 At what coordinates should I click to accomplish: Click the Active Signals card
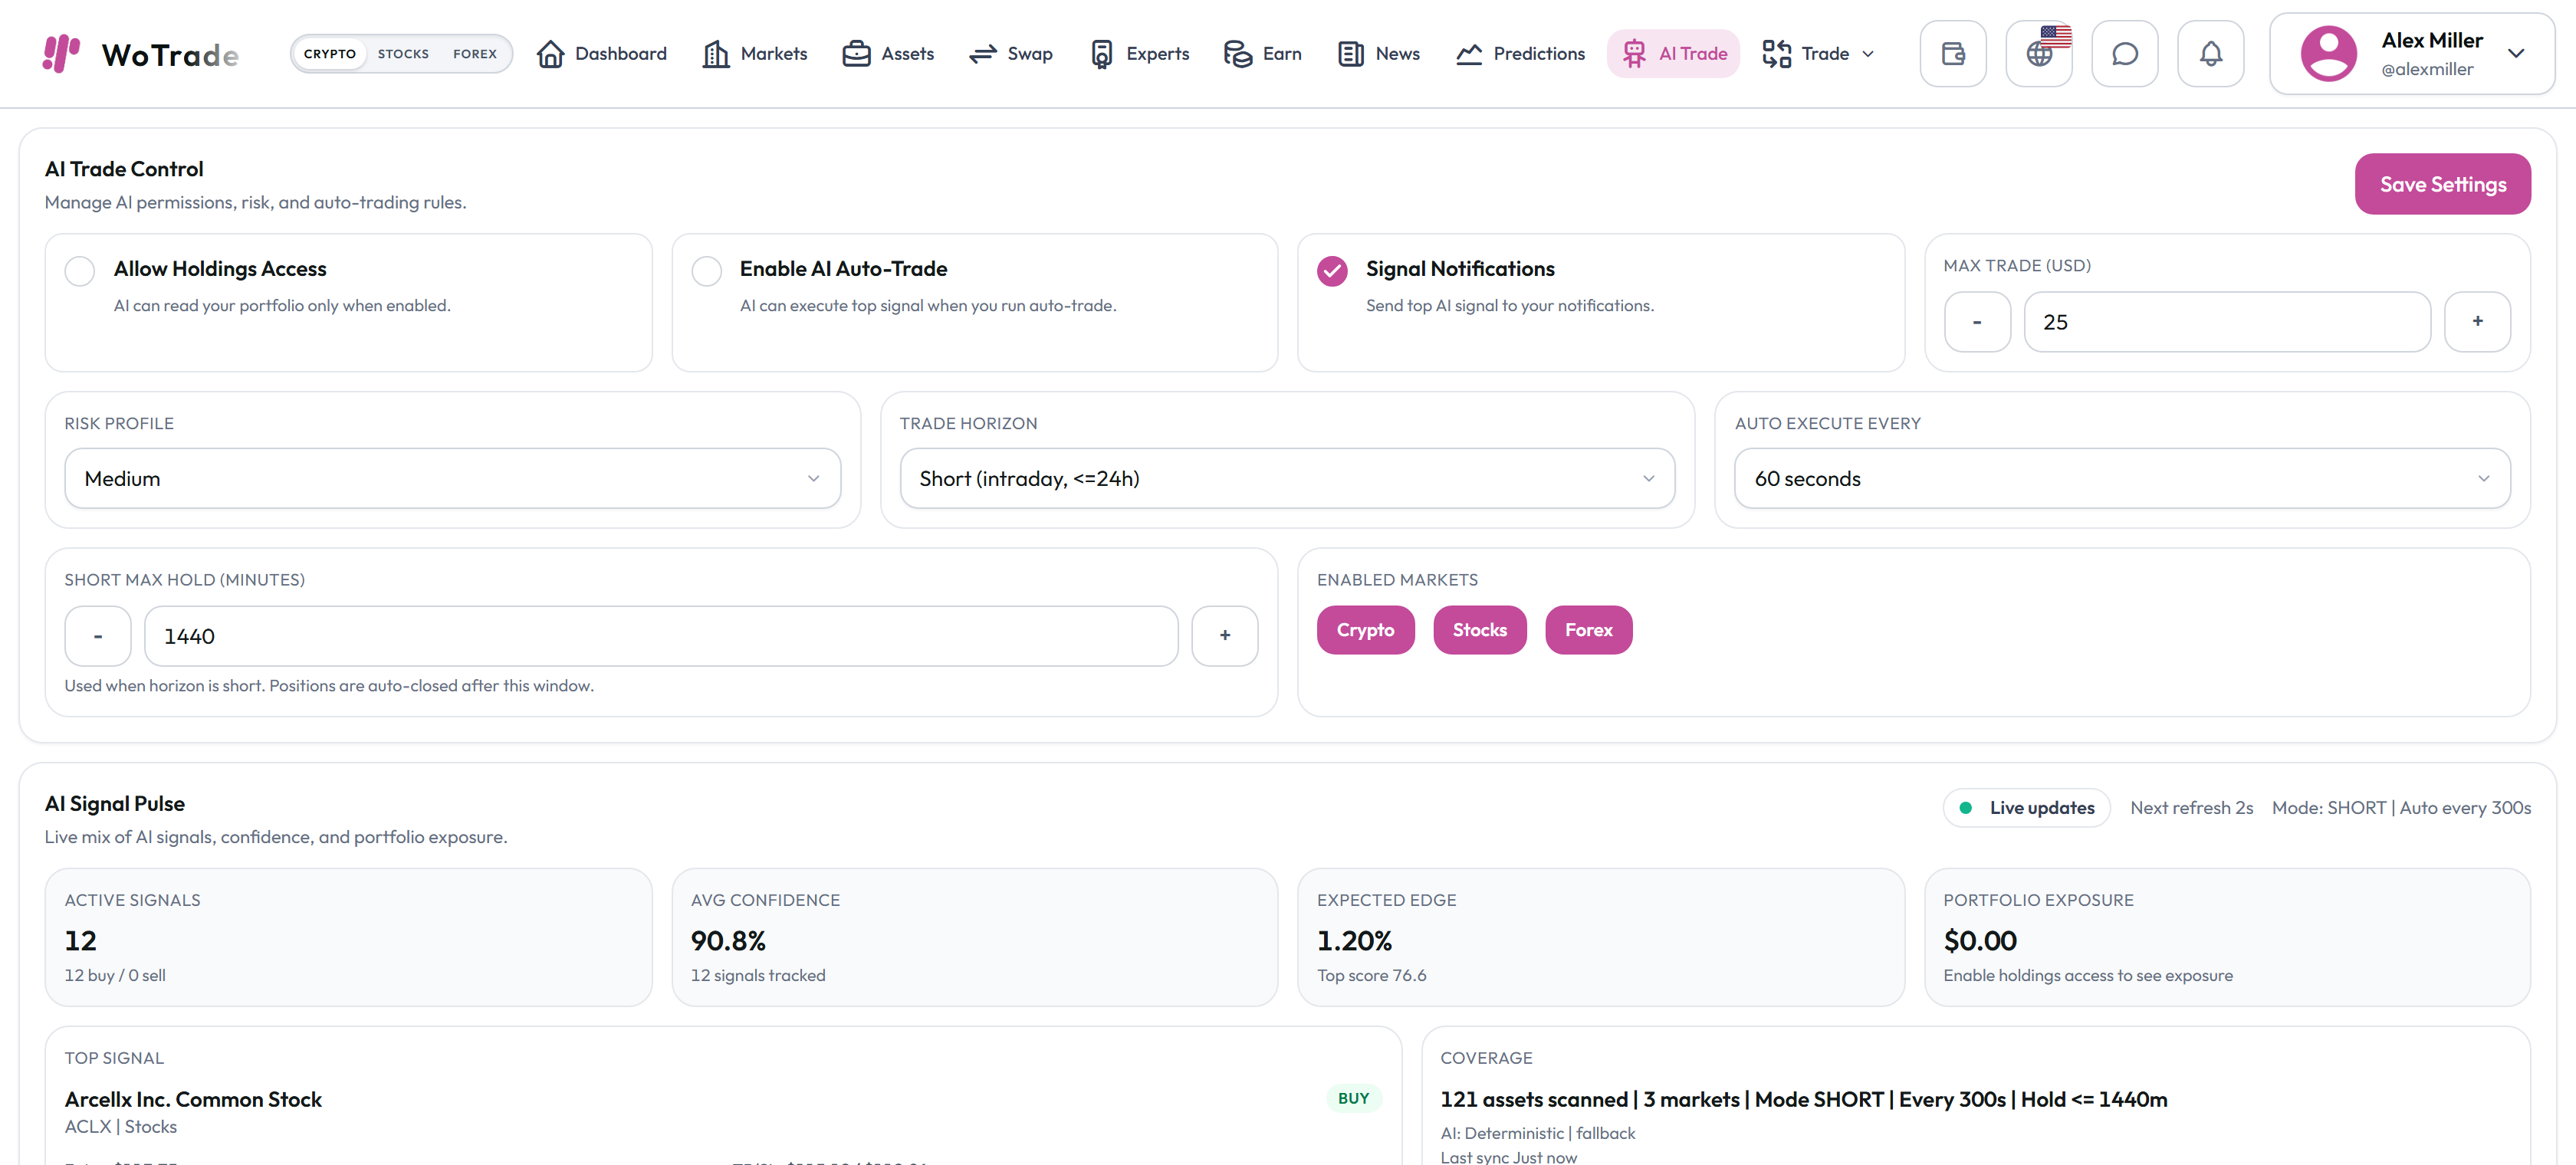[348, 937]
